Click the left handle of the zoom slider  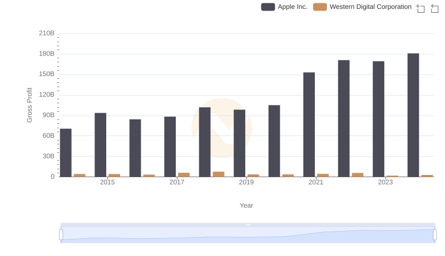coord(61,234)
